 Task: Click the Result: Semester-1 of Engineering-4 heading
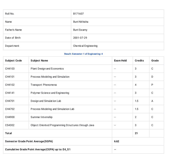coord(83,54)
